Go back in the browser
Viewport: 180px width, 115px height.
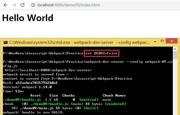pyautogui.click(x=6, y=5)
